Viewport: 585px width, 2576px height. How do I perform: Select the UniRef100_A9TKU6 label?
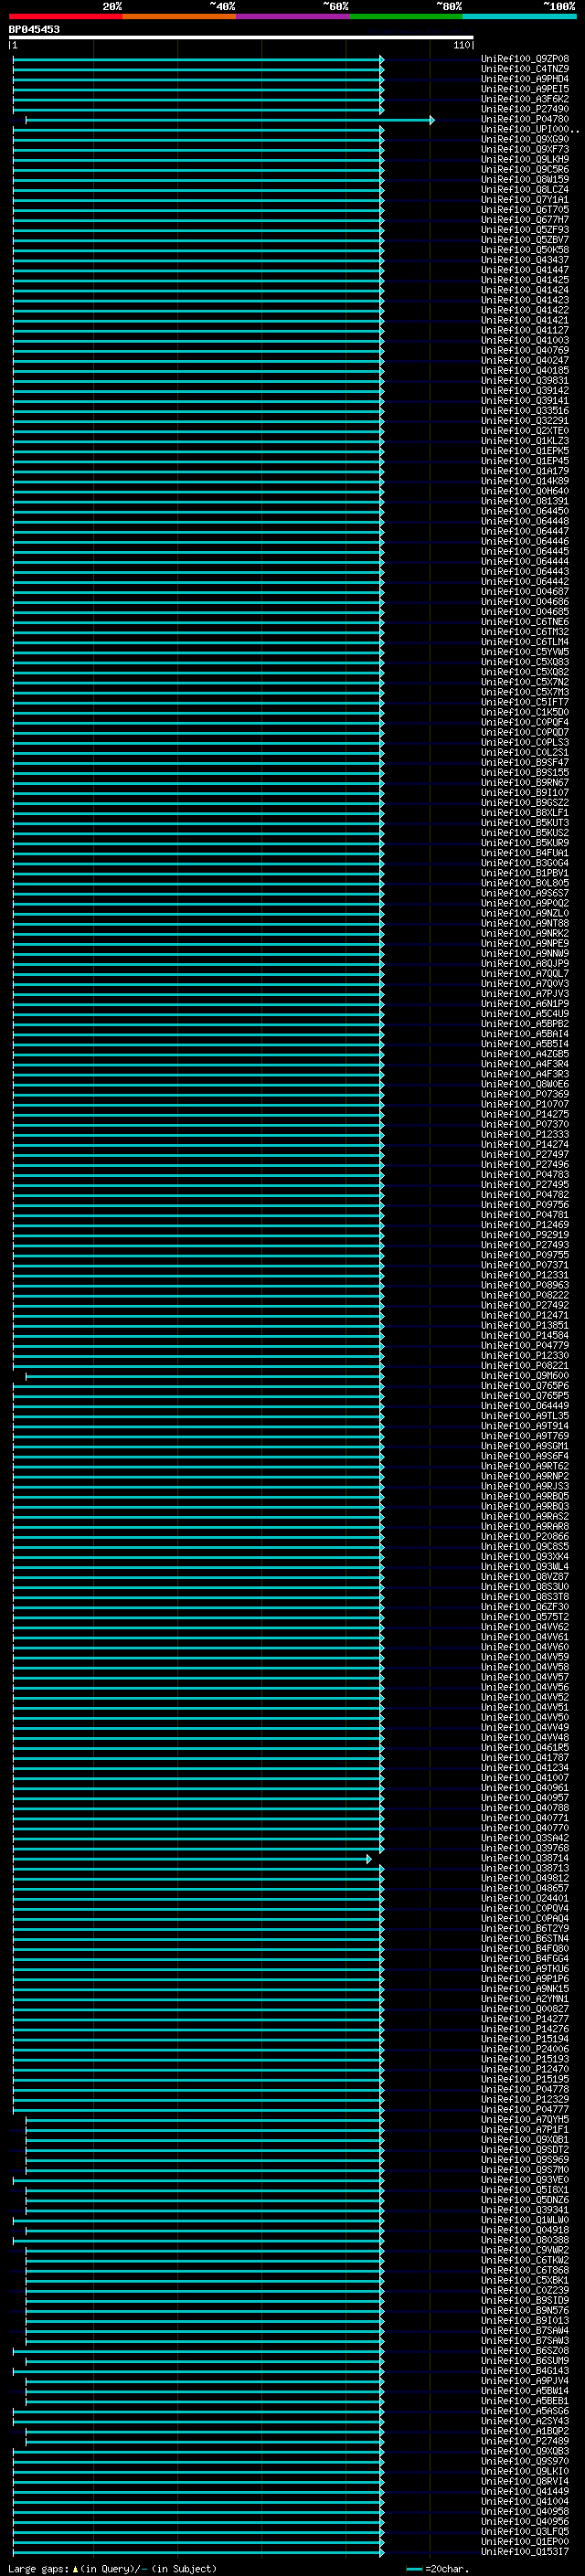pos(525,1968)
